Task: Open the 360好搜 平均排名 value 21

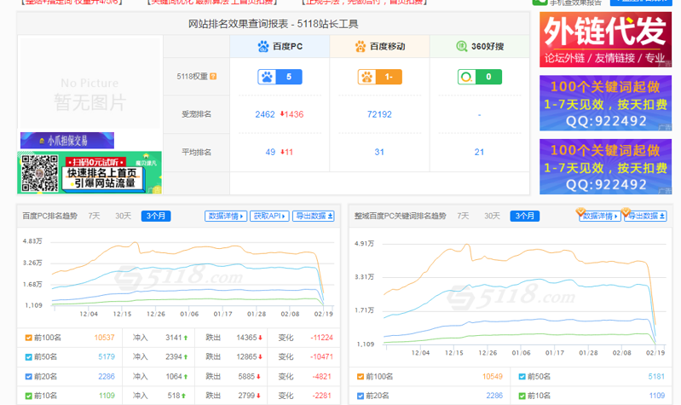Action: [479, 152]
